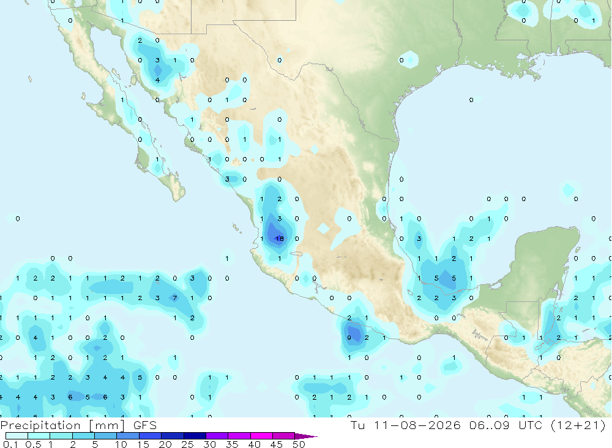
Task: Click the 30–35 mm purple swatch
Action: (217, 436)
